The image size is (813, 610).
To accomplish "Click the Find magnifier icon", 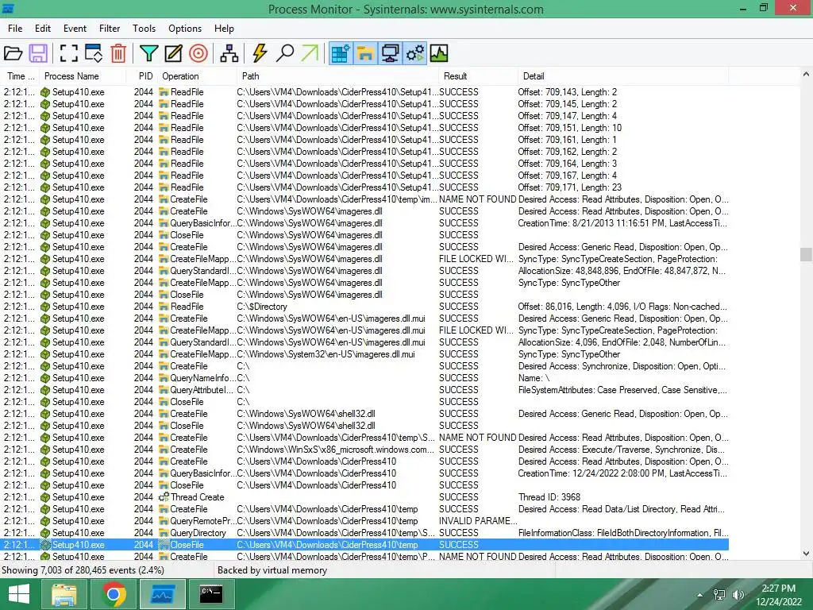I will point(285,53).
